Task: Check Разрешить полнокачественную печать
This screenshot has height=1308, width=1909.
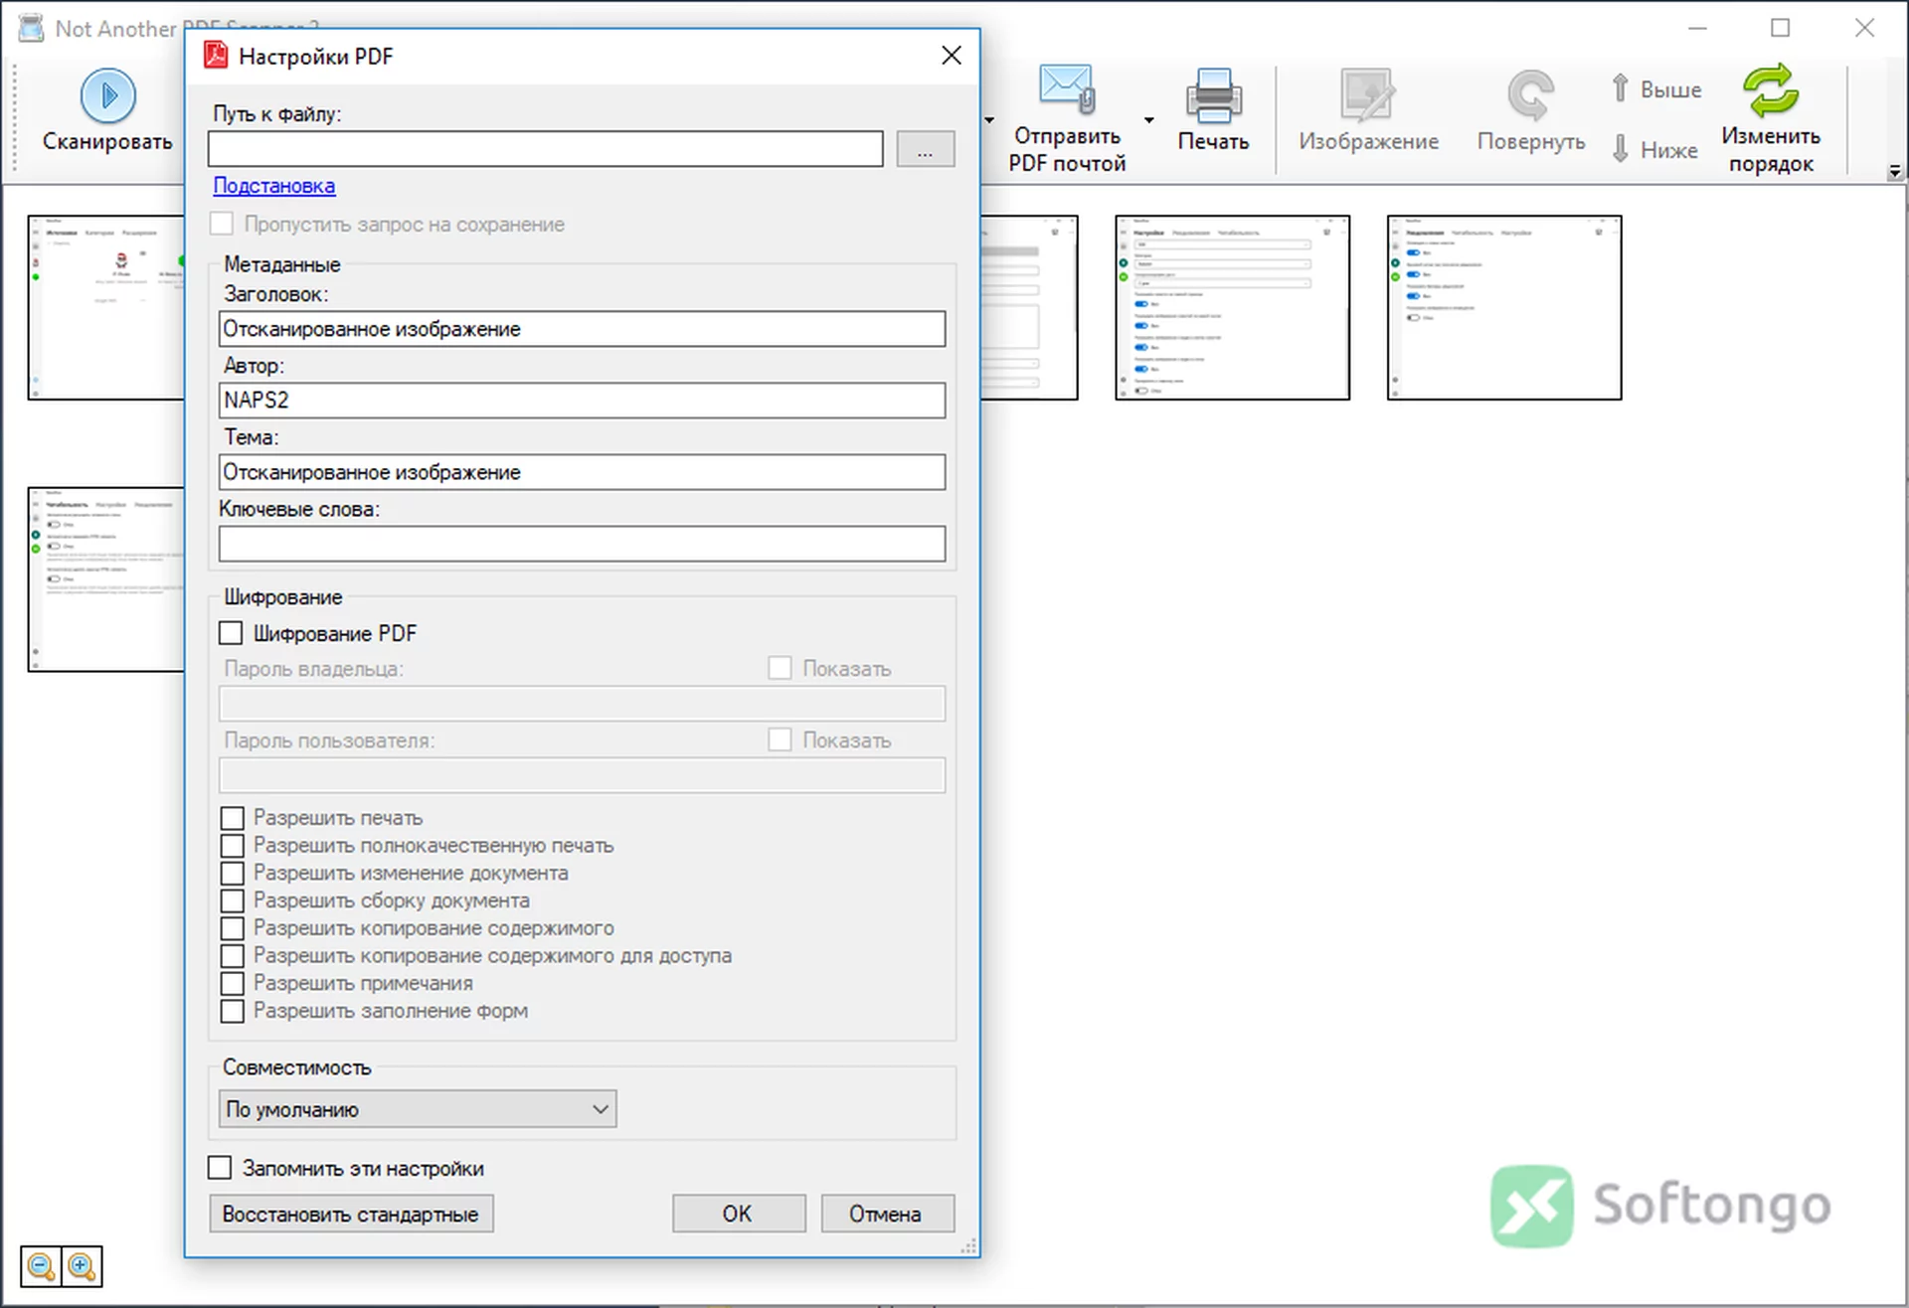Action: (x=232, y=846)
